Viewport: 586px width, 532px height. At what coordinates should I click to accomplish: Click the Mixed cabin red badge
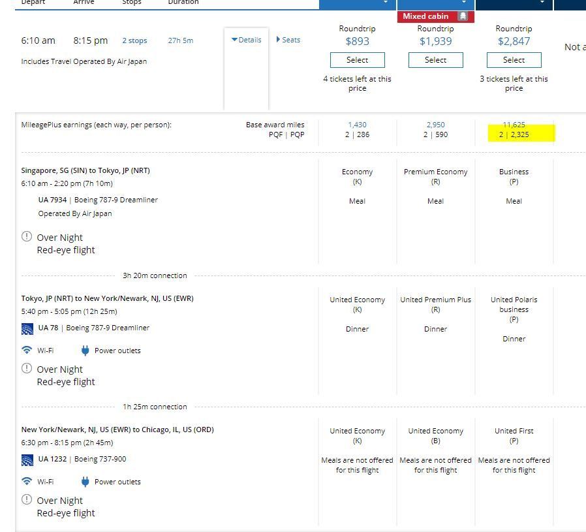(436, 16)
